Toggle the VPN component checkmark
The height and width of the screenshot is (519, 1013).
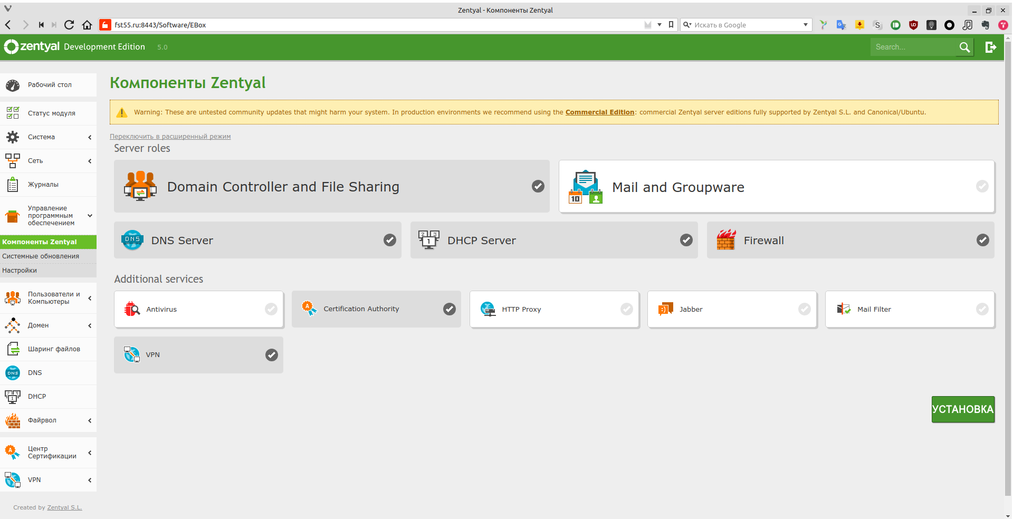(272, 355)
